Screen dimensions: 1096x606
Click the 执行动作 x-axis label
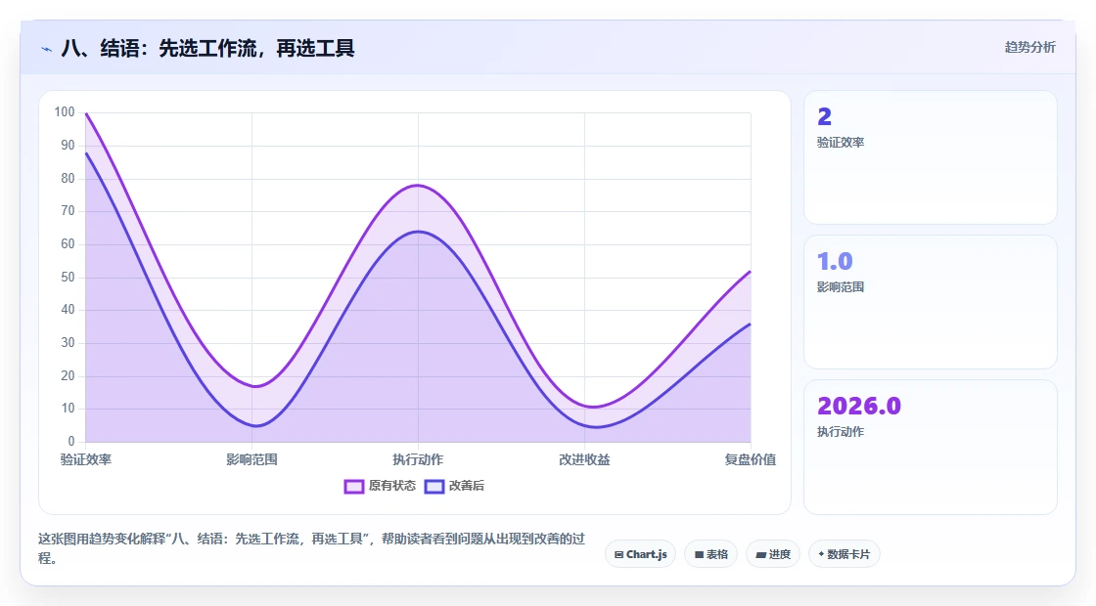418,459
